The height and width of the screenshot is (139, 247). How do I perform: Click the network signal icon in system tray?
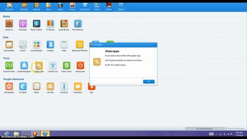228,134
